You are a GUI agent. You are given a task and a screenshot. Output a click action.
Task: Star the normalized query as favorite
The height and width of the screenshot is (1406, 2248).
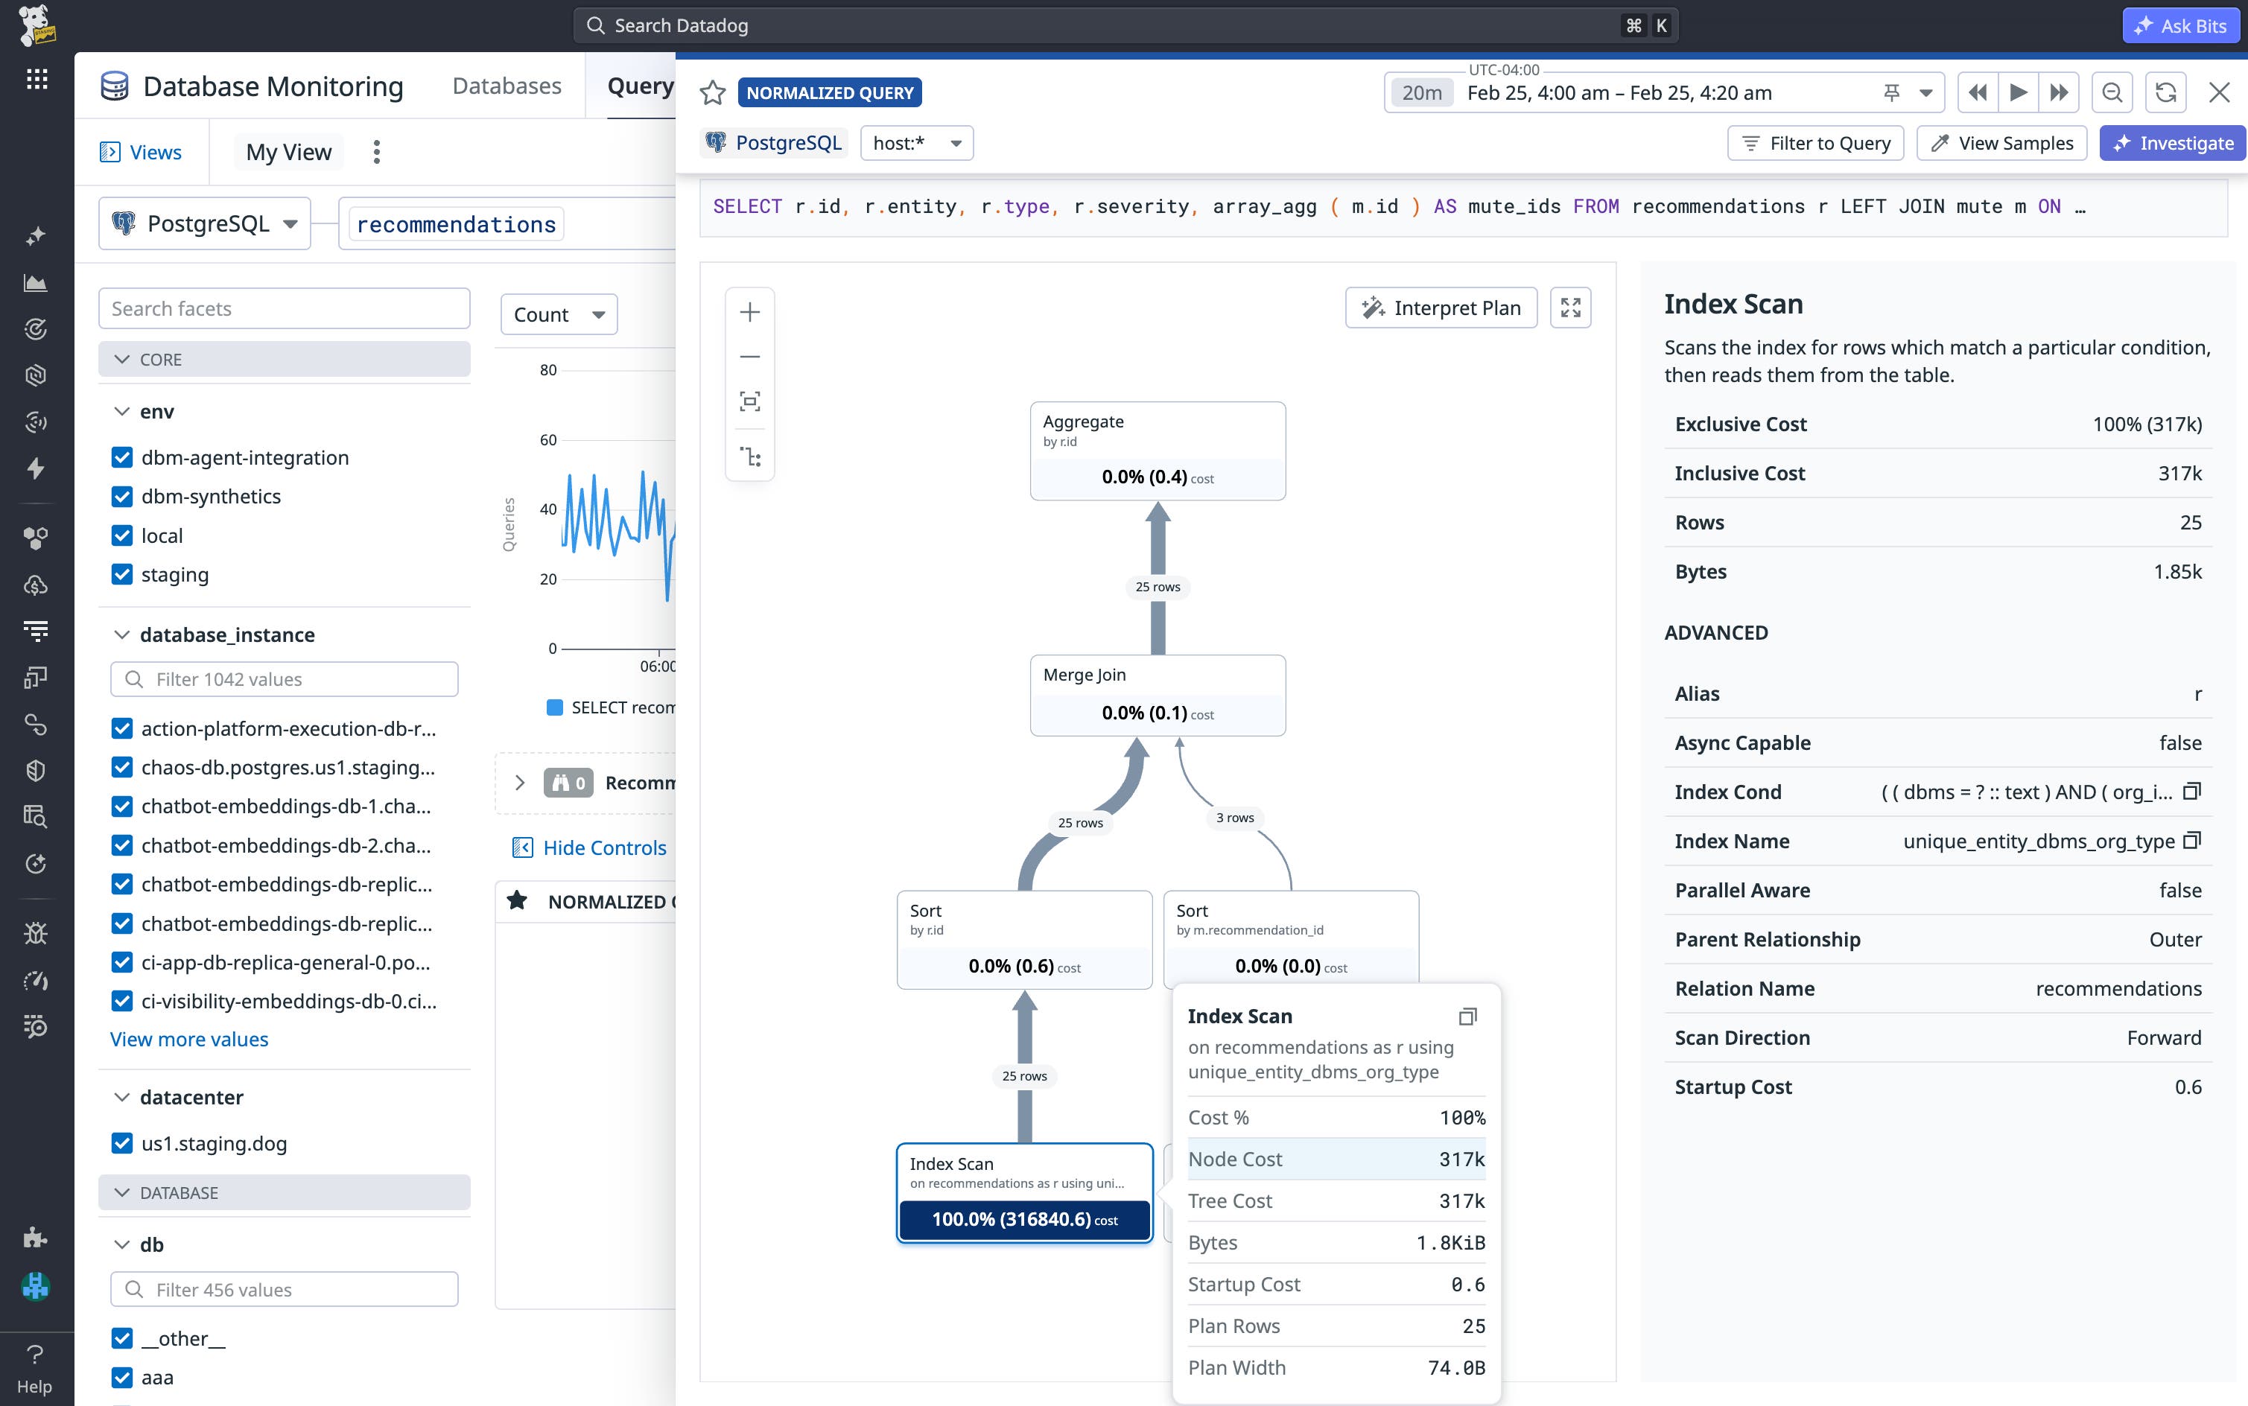click(714, 93)
